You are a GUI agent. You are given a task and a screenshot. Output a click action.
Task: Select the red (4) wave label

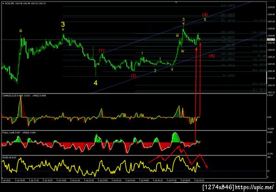point(212,56)
